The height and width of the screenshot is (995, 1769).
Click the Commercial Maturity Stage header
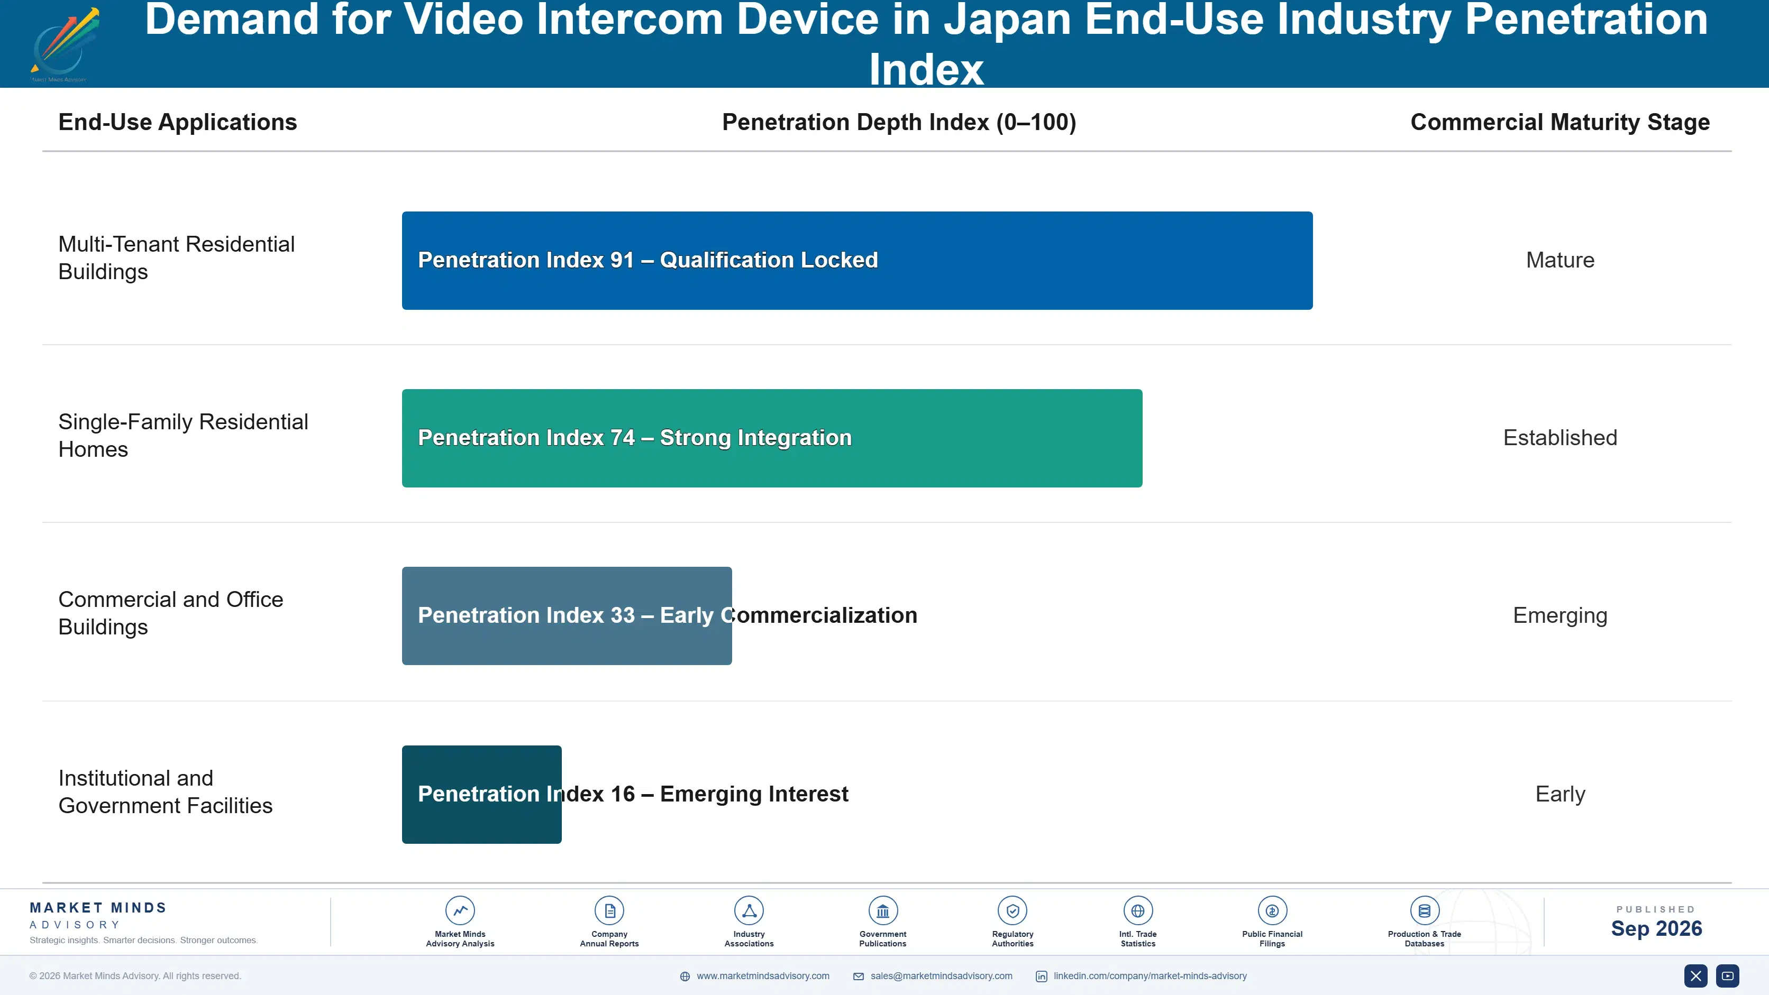click(1560, 122)
